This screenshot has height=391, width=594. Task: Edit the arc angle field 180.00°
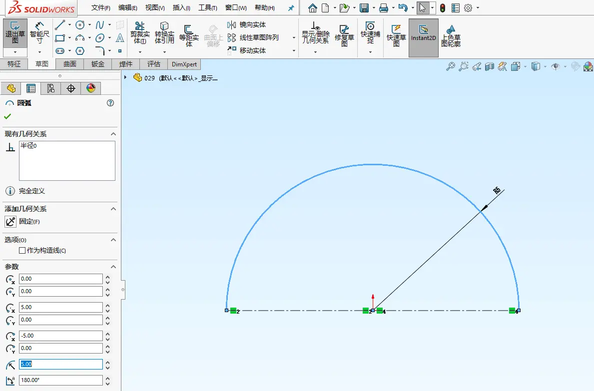61,380
